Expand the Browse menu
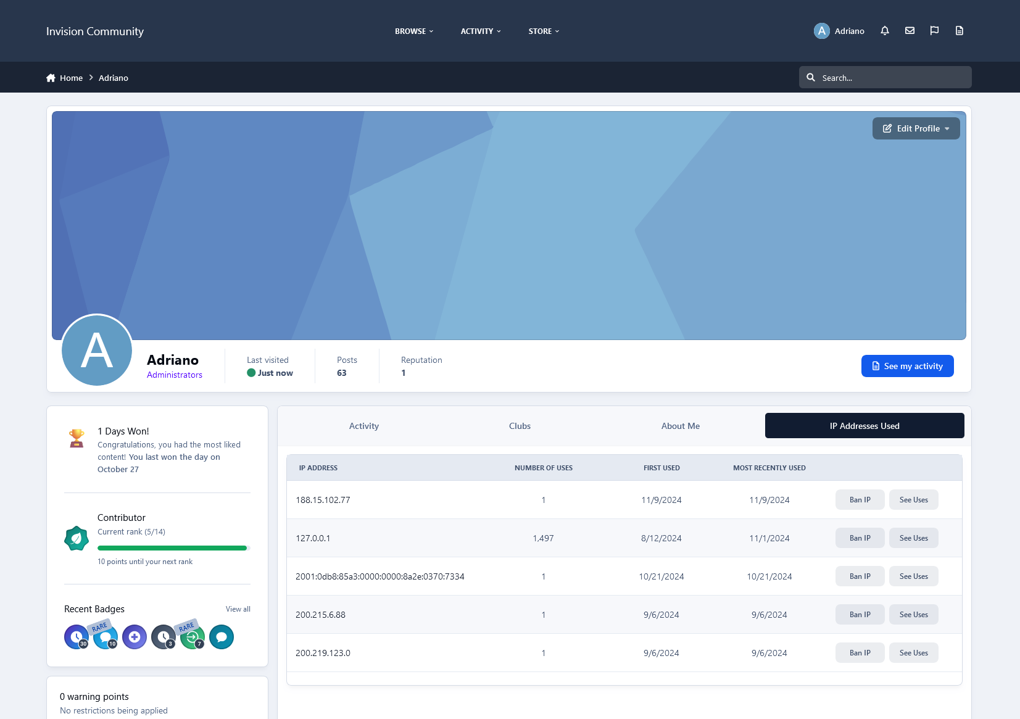 tap(414, 31)
